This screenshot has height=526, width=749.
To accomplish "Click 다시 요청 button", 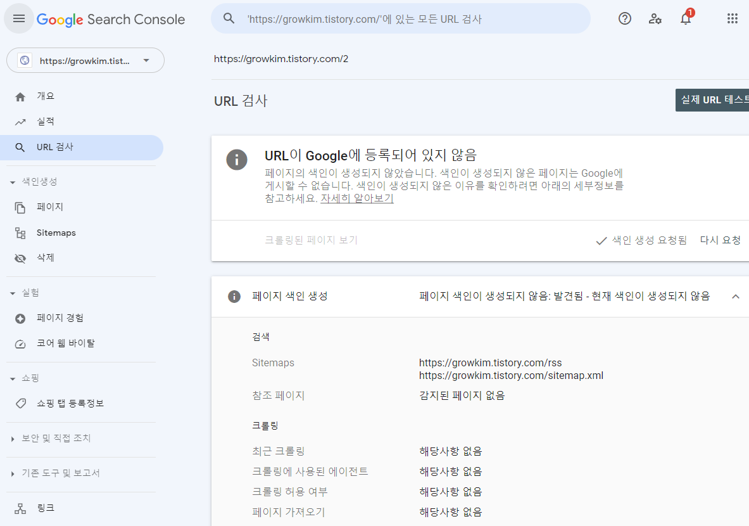I will [x=721, y=240].
